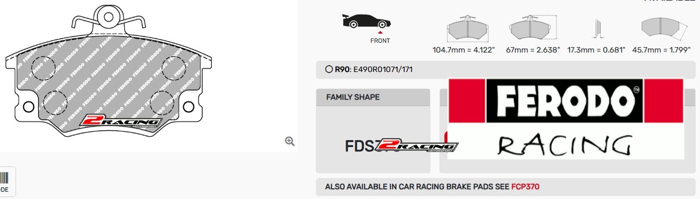Select the black race car Front icon
Image resolution: width=700 pixels, height=199 pixels.
[x=366, y=21]
